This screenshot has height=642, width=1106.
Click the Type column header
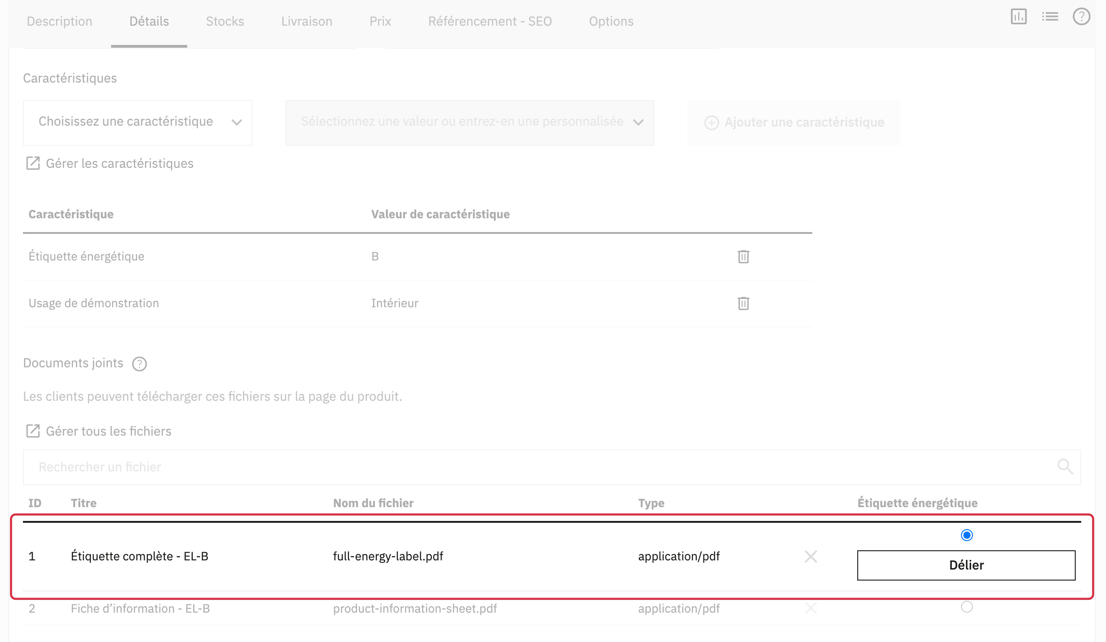[651, 503]
